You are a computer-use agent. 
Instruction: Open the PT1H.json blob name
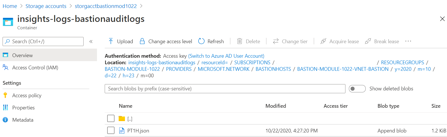pyautogui.click(x=138, y=131)
